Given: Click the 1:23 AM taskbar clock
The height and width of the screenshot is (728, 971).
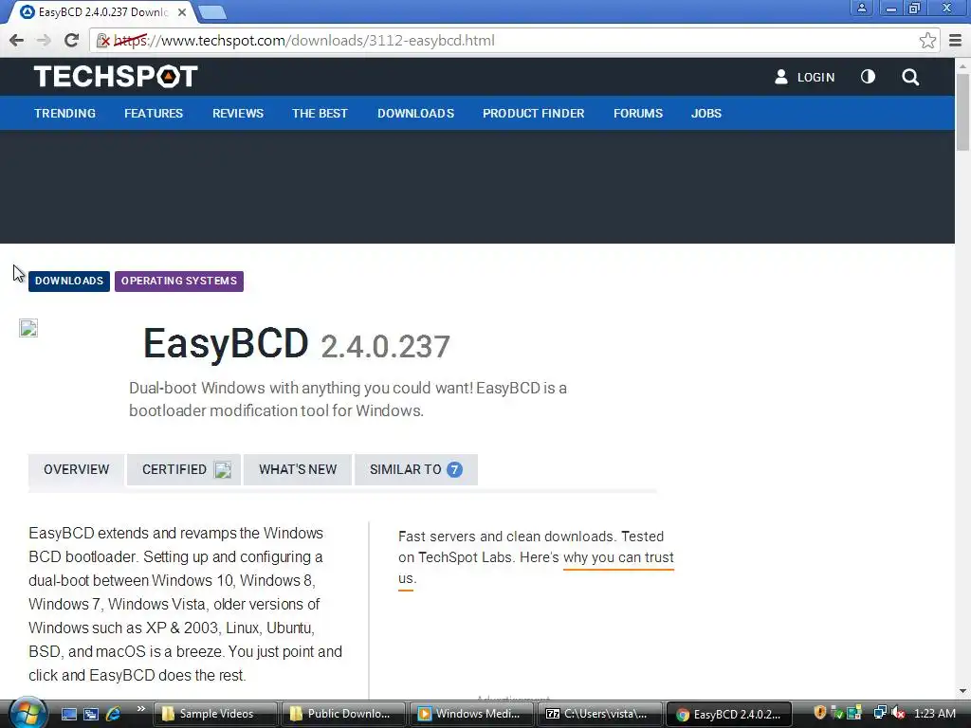Looking at the screenshot, I should pos(934,714).
